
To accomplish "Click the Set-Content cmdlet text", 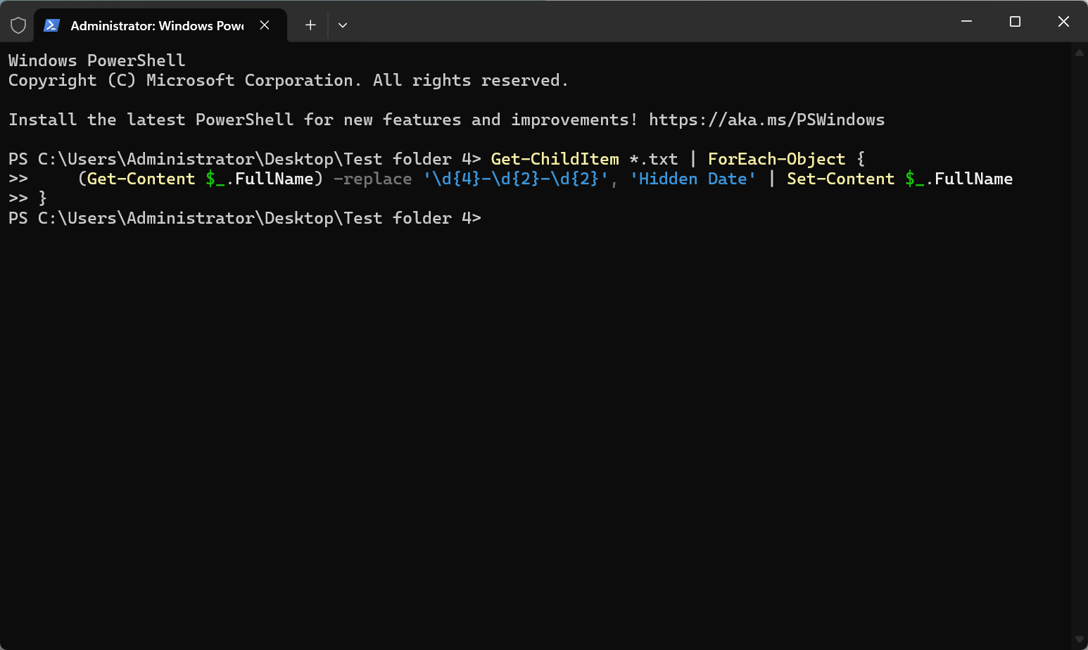I will coord(840,179).
